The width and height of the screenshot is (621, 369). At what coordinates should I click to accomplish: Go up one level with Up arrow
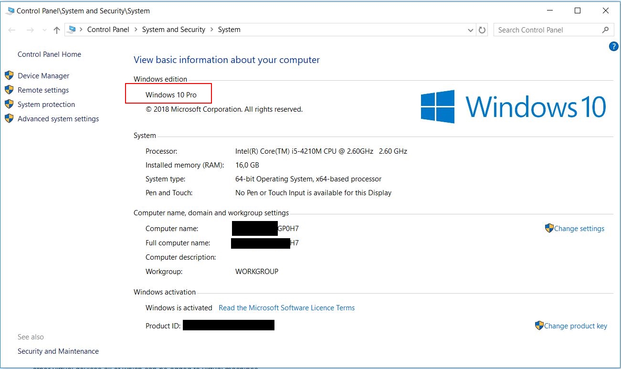tap(57, 30)
